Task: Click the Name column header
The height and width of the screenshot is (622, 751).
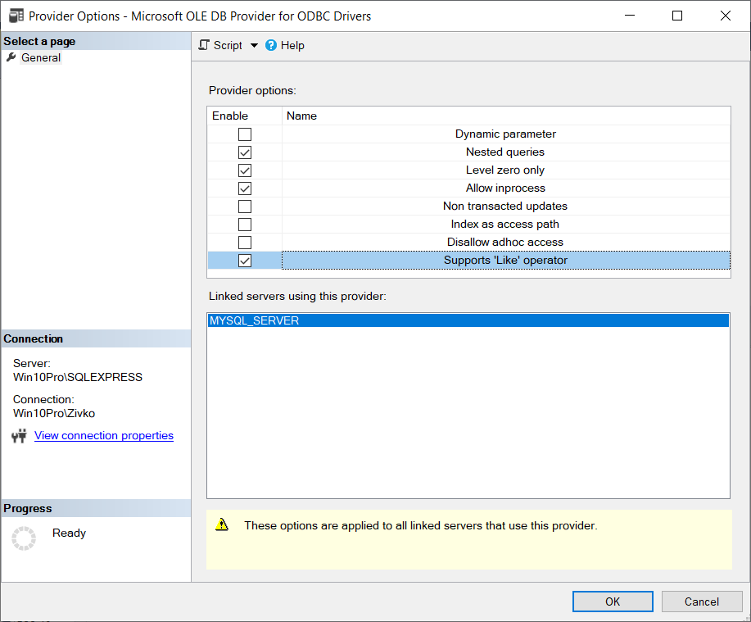Action: [x=506, y=116]
